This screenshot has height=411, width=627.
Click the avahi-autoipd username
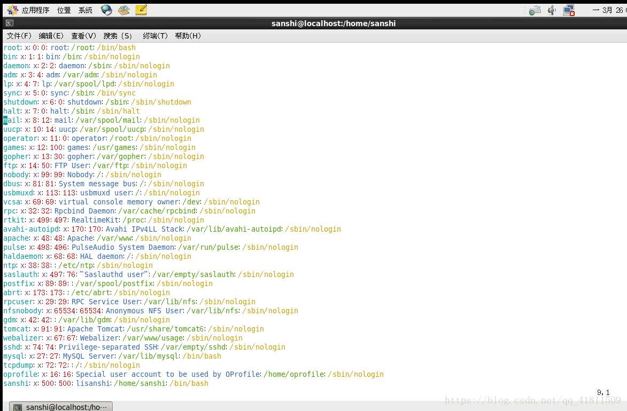coord(31,230)
